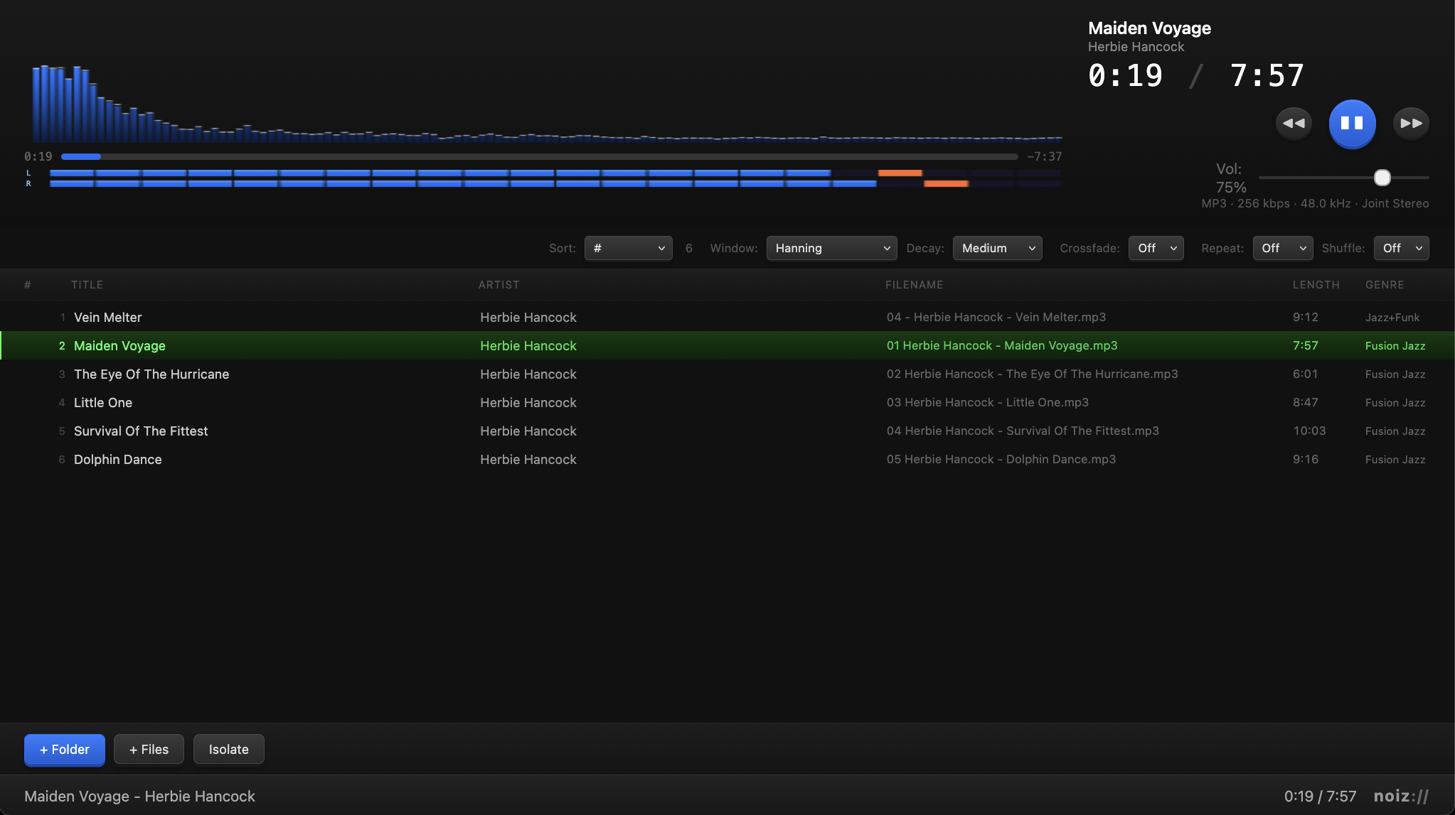1455x815 pixels.
Task: Open the Repeat dropdown
Action: click(x=1282, y=248)
